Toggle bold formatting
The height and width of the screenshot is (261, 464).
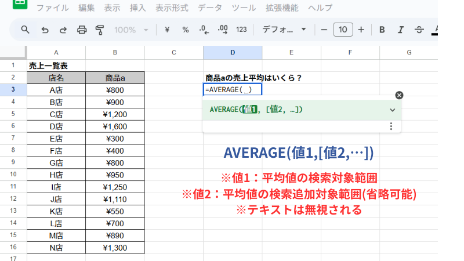(x=382, y=30)
